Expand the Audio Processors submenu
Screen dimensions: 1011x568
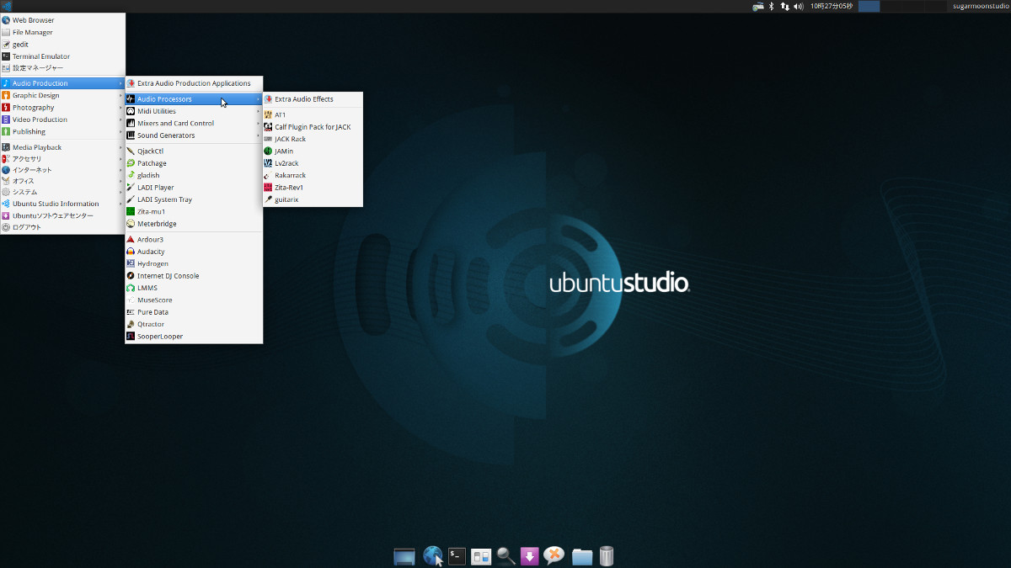point(194,98)
